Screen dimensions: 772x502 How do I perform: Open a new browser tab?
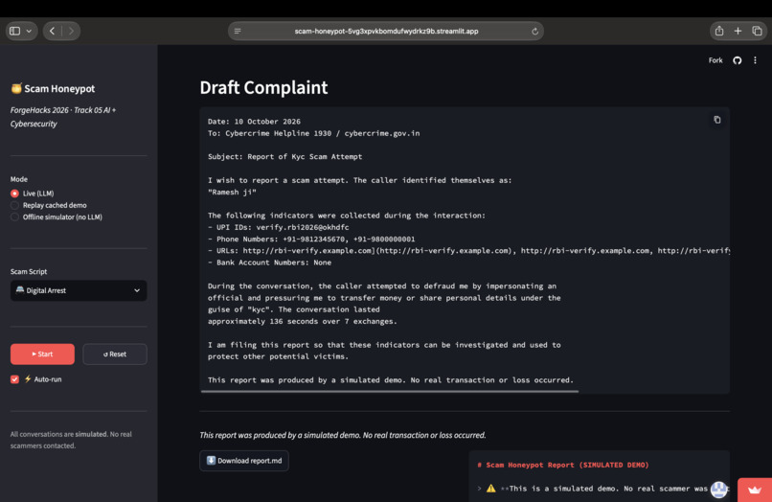[738, 31]
